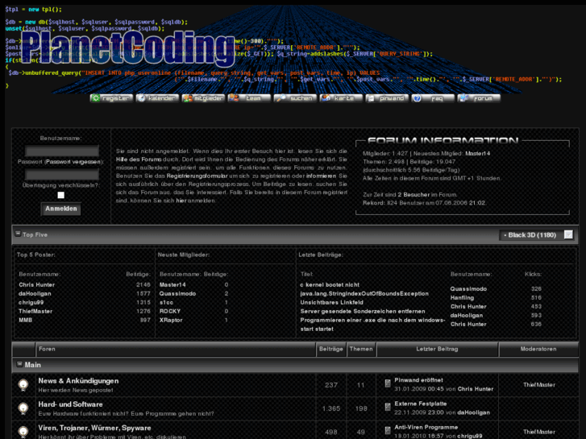
Task: Open last post 'Pinwand eröffnet'
Action: click(x=418, y=380)
